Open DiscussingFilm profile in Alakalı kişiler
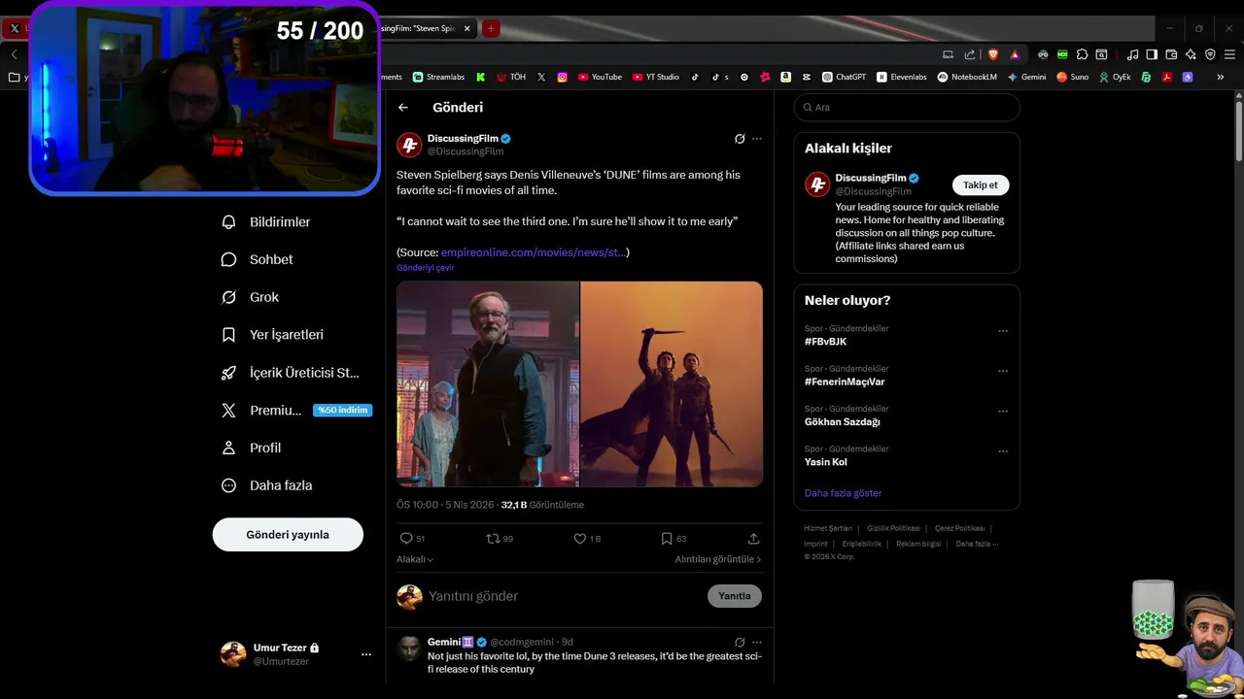The width and height of the screenshot is (1244, 699). (x=870, y=179)
